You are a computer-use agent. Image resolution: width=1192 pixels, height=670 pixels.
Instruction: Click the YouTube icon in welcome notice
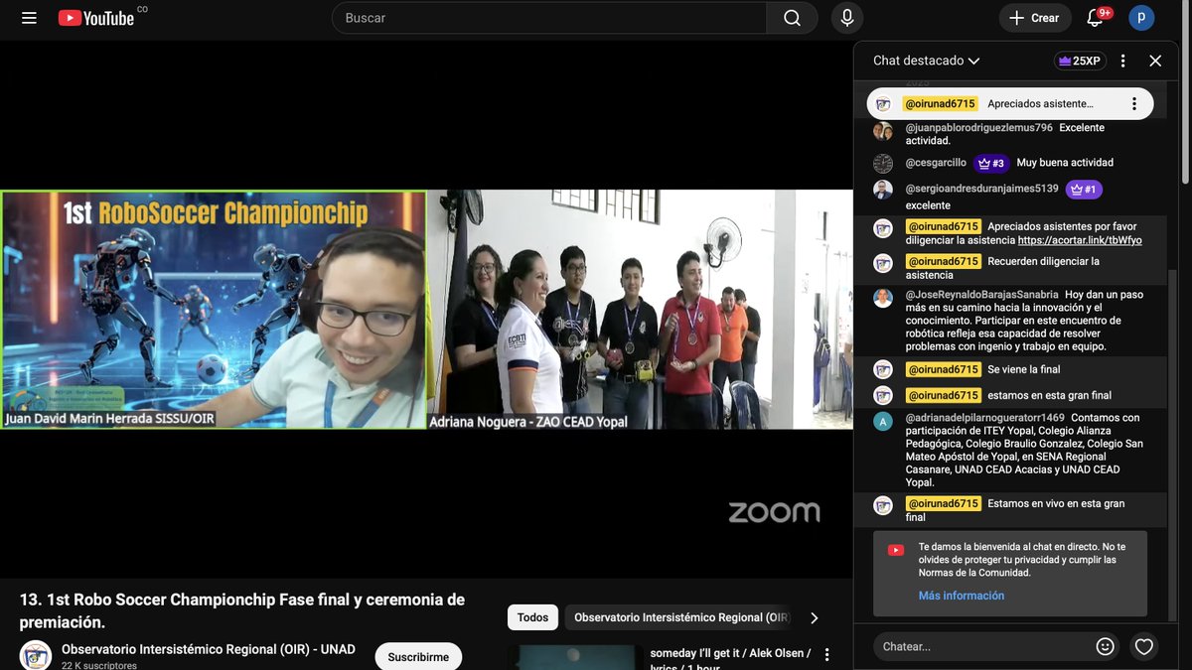[x=896, y=550]
